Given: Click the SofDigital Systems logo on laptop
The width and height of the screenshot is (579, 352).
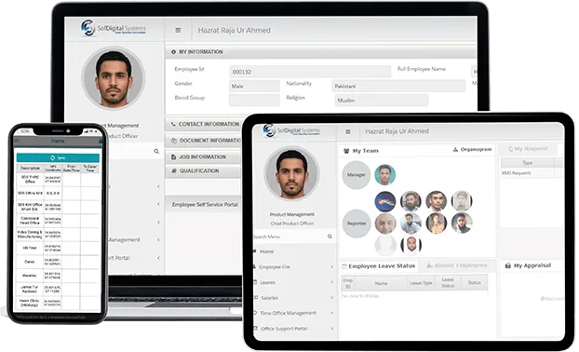Looking at the screenshot, I should pos(114,28).
